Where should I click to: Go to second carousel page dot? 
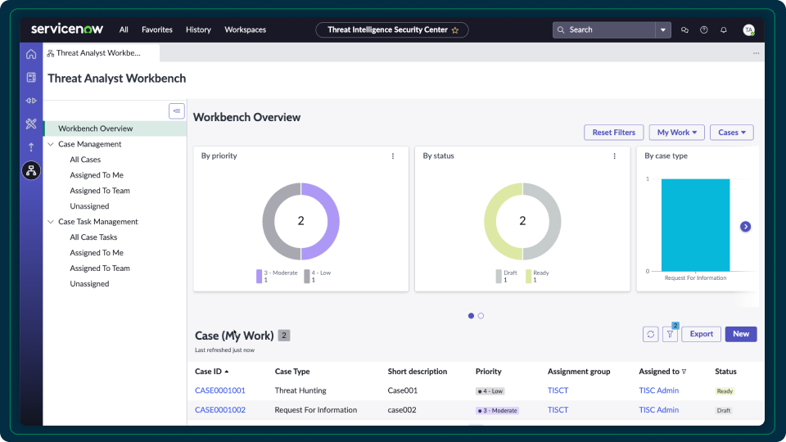pos(481,316)
